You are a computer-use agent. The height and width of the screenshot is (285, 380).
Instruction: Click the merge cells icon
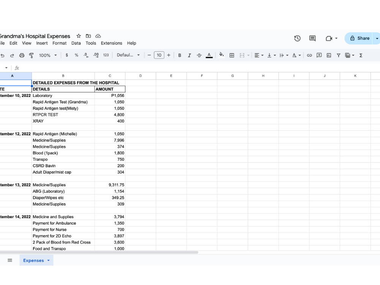(x=242, y=55)
